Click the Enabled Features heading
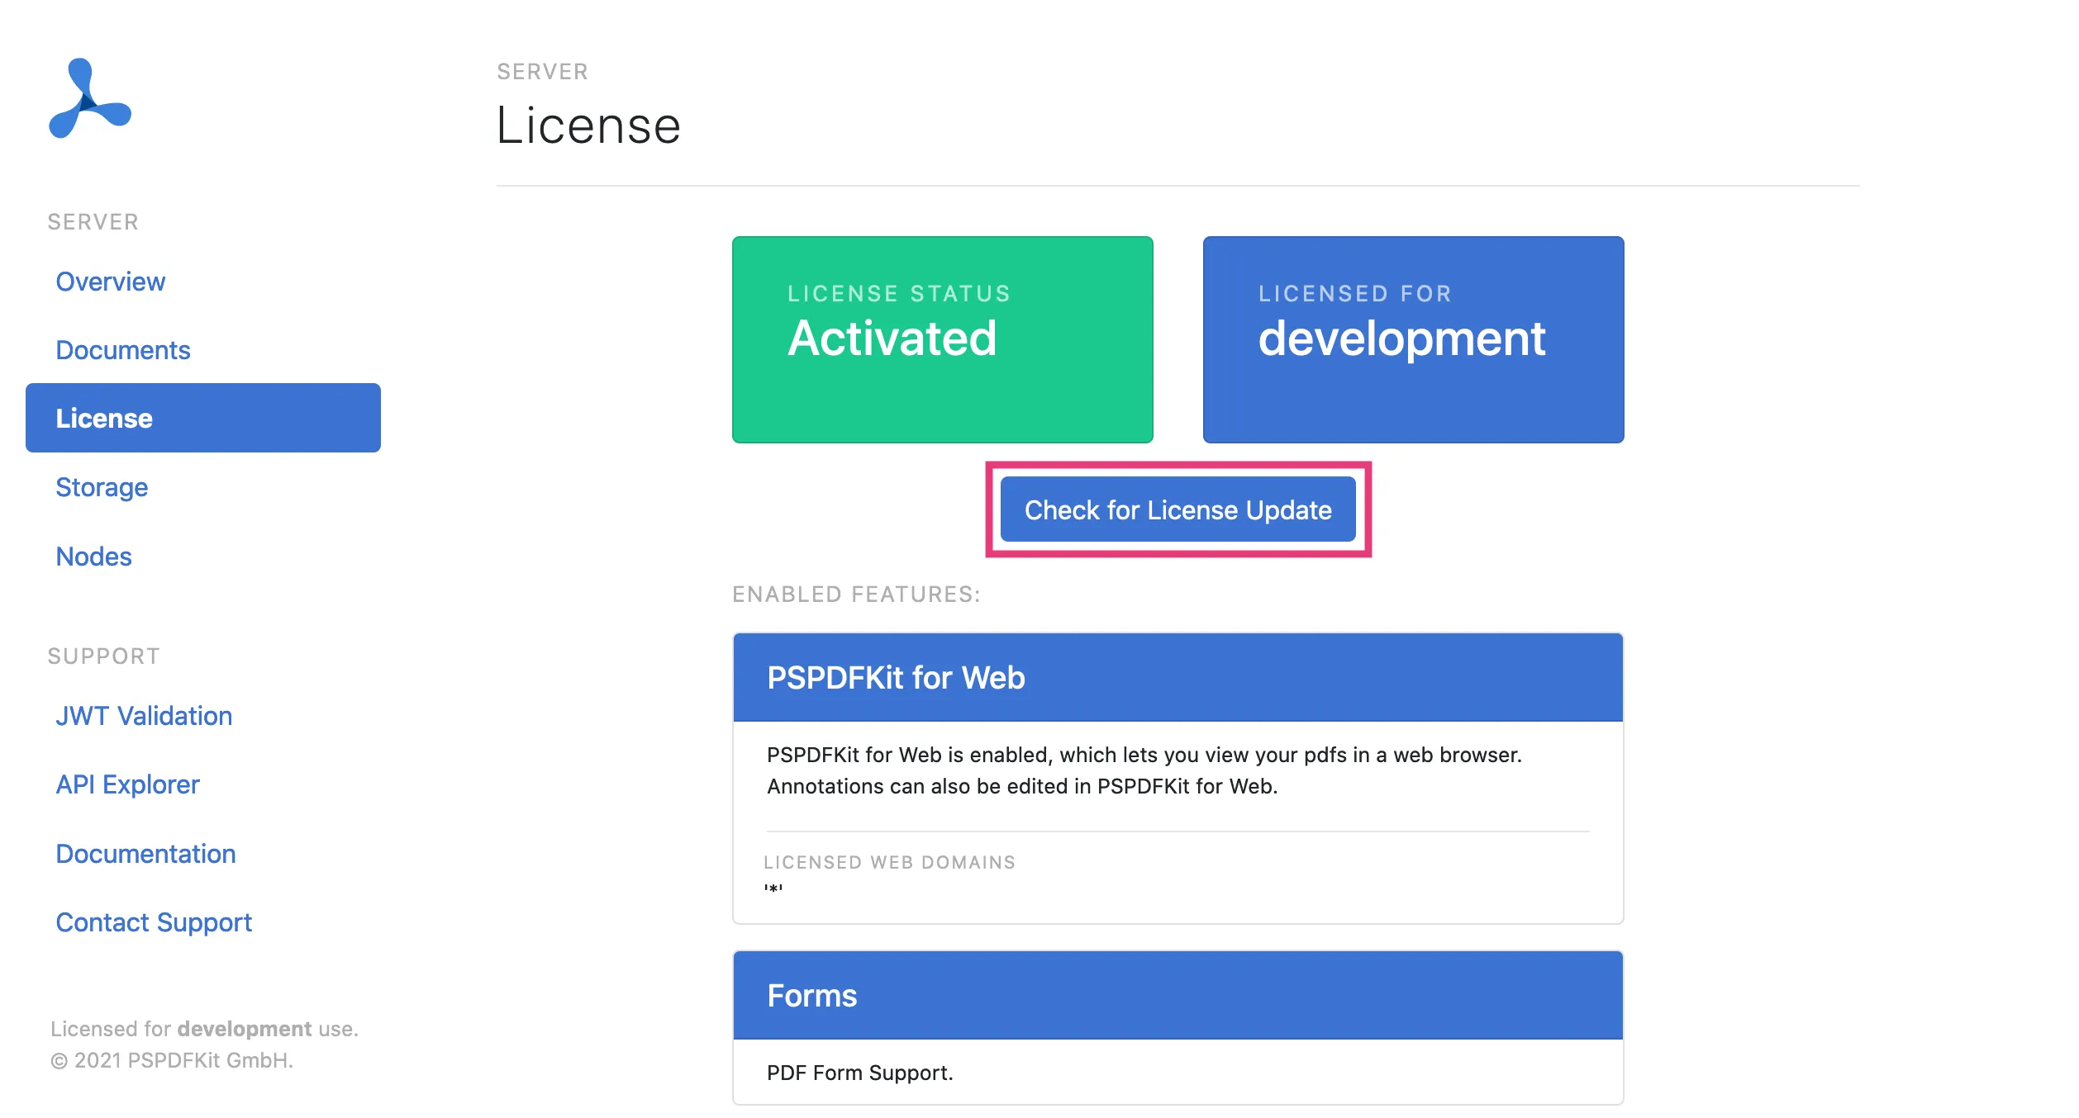 856,595
